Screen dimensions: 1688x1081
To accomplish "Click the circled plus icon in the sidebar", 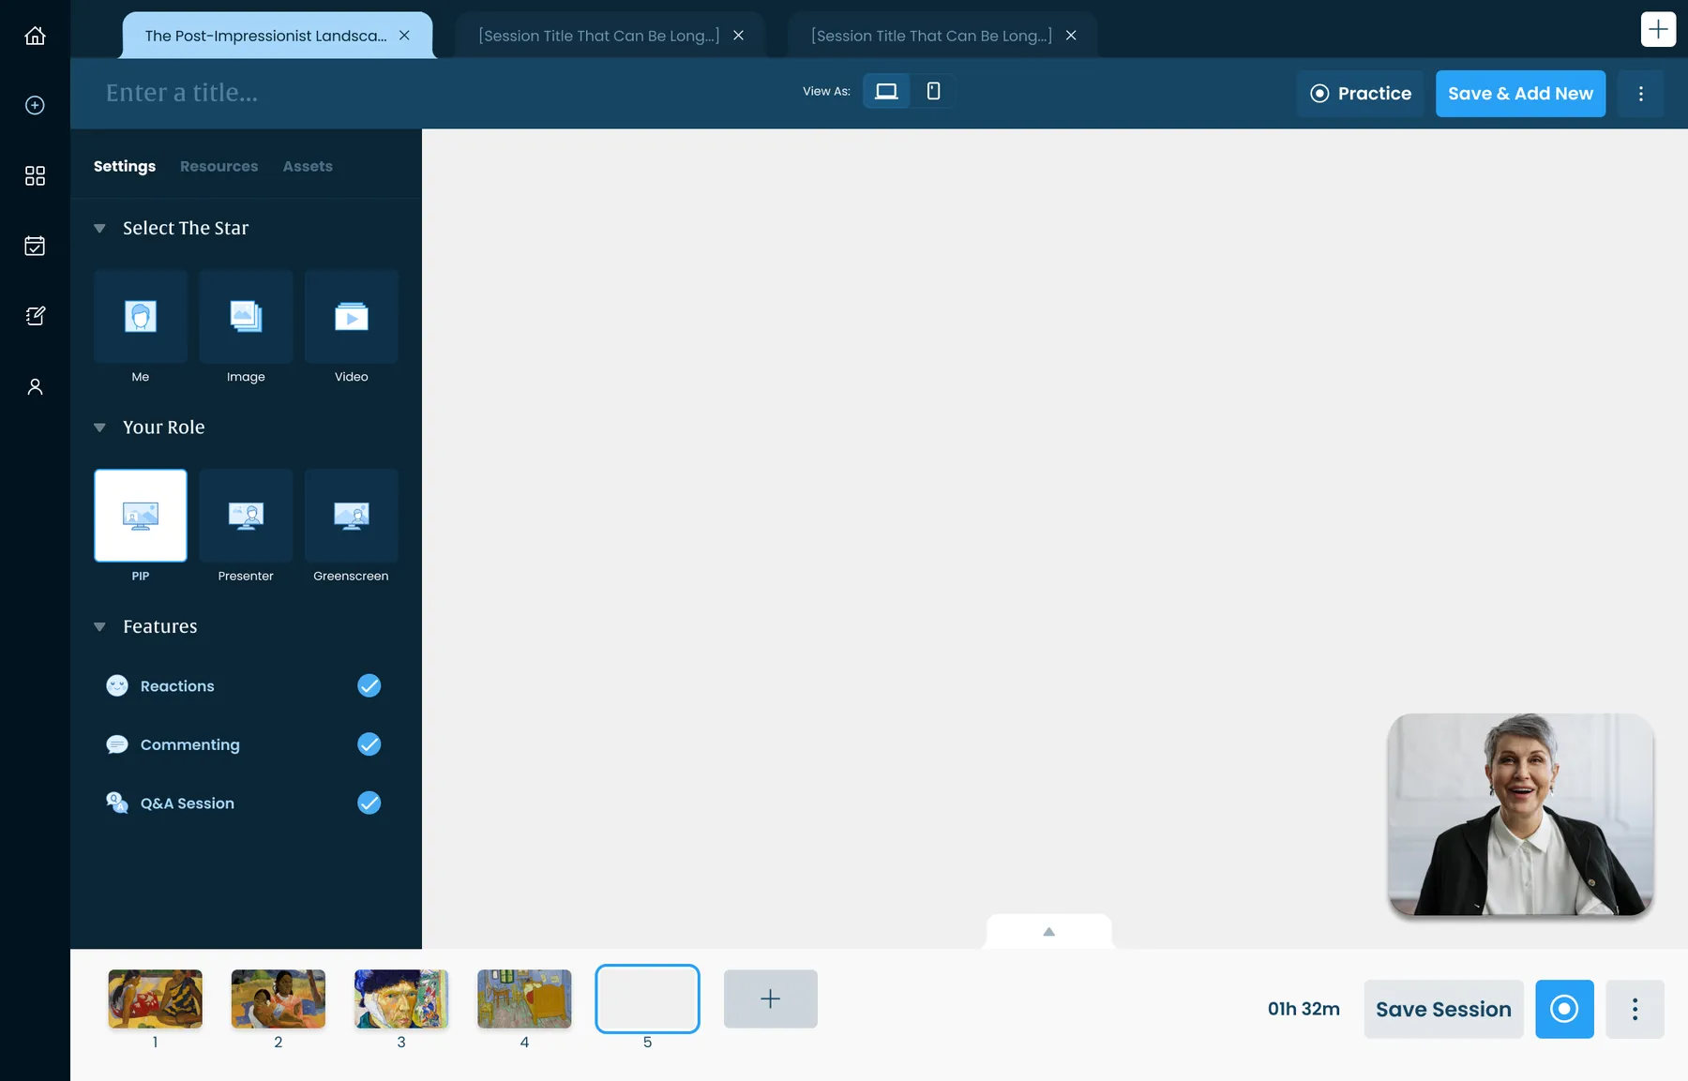I will click(x=35, y=105).
